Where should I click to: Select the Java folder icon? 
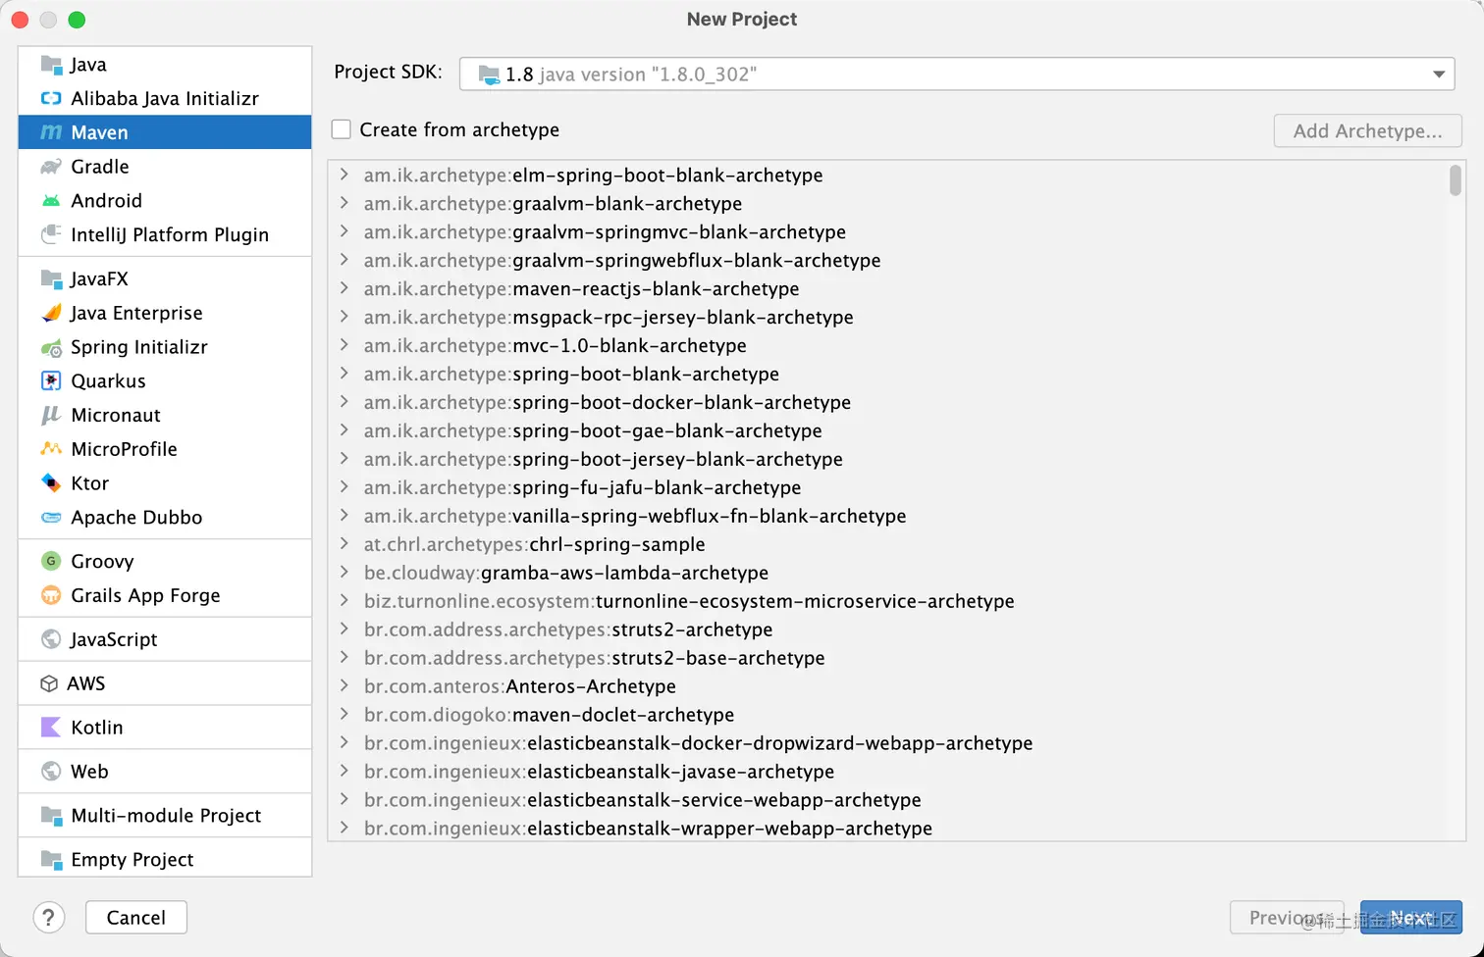point(51,65)
